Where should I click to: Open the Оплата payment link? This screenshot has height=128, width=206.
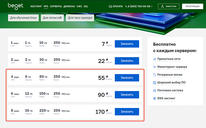(x=116, y=6)
